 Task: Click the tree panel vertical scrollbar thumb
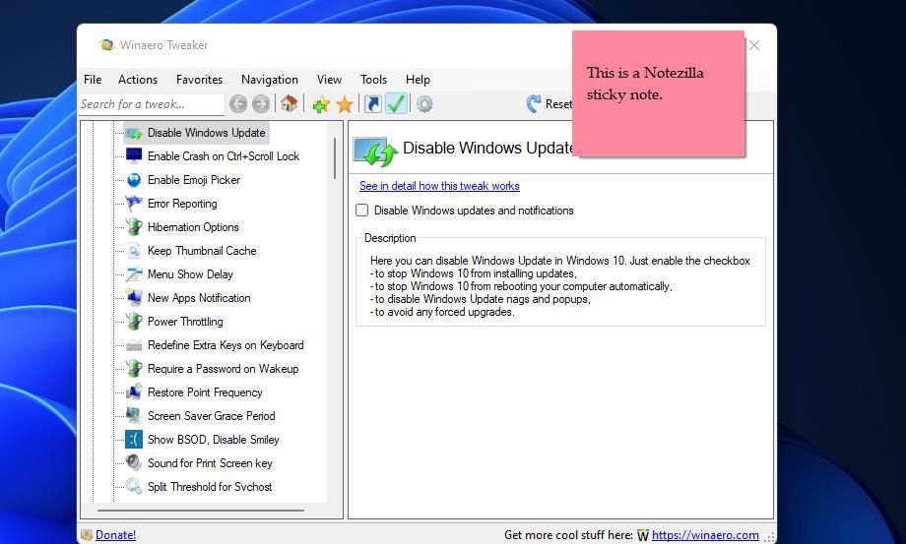point(335,158)
